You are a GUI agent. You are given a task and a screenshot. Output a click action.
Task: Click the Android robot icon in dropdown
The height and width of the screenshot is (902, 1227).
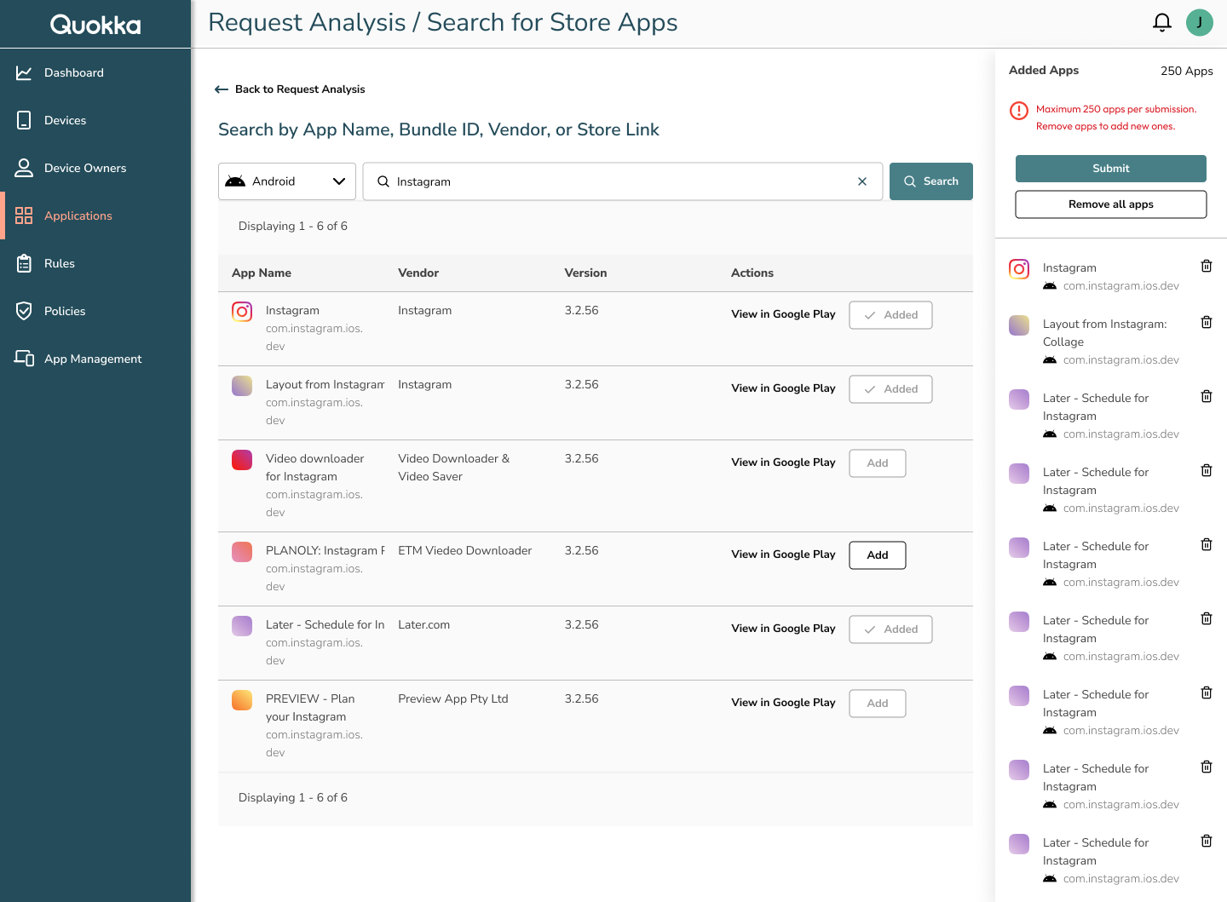(x=235, y=181)
